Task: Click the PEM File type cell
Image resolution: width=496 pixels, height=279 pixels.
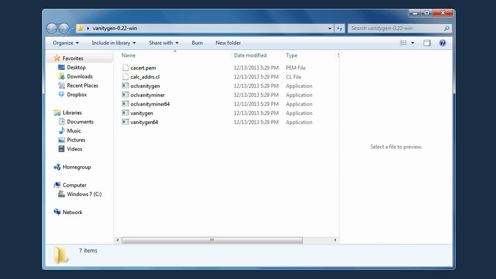Action: (296, 67)
